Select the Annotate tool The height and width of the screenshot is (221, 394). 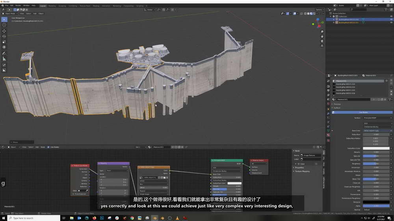[x=4, y=53]
